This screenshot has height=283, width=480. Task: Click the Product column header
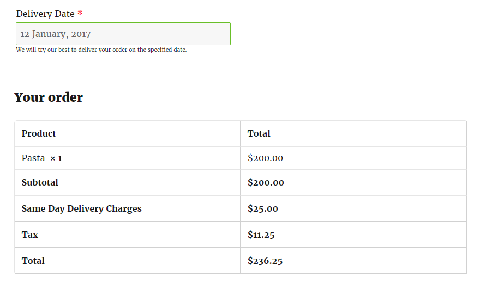point(39,133)
